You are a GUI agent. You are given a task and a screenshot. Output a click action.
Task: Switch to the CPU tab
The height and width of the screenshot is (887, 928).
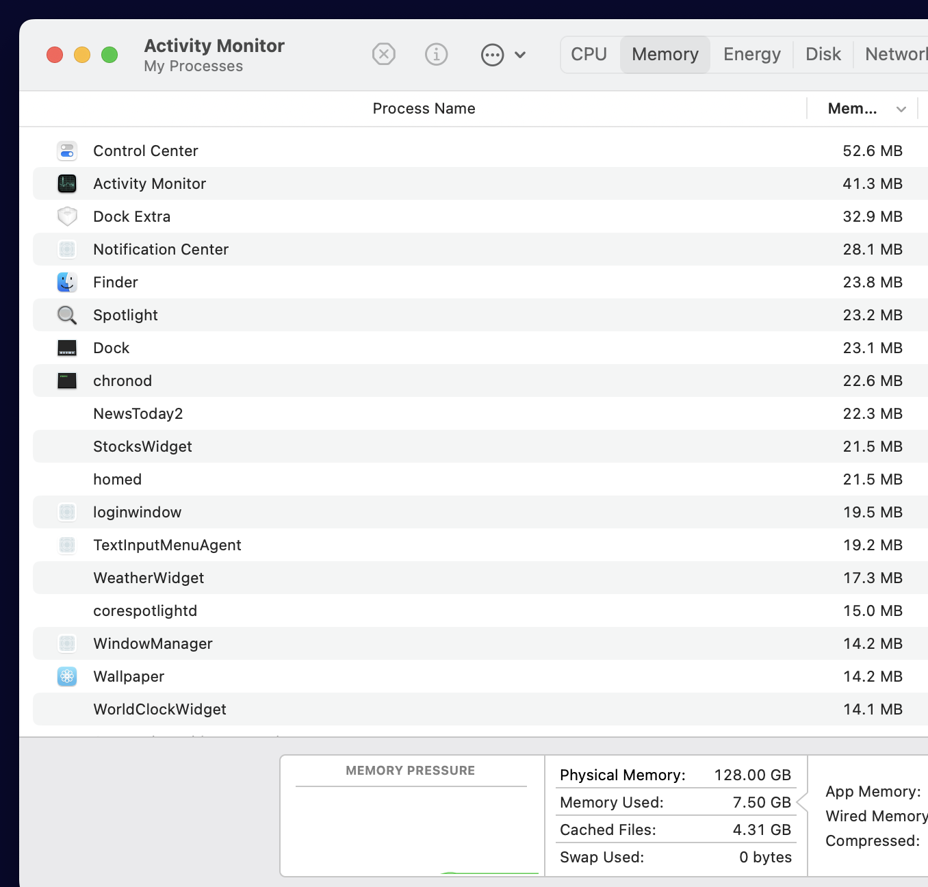[589, 54]
